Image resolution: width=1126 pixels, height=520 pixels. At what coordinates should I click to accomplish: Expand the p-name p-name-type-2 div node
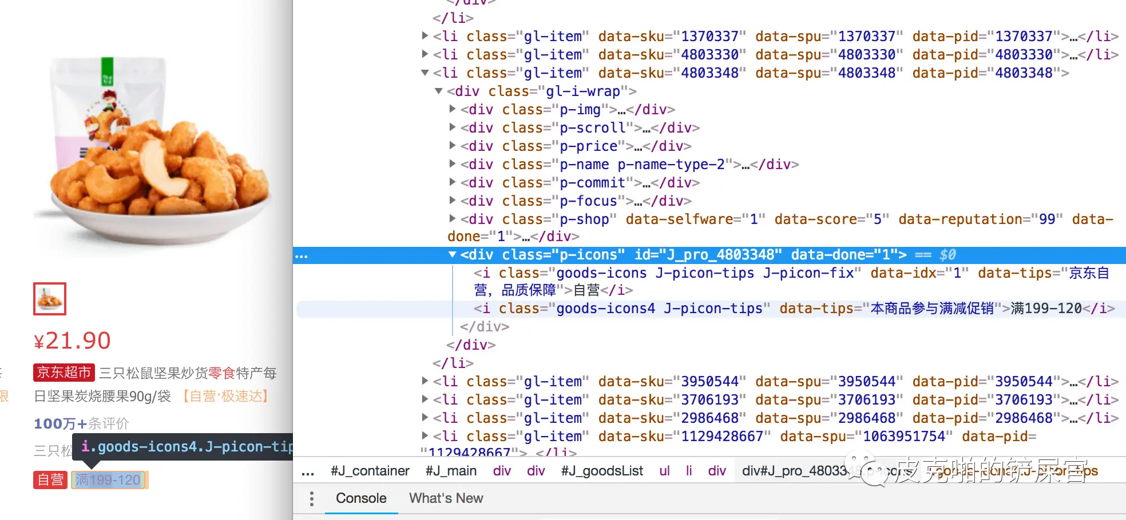point(453,164)
